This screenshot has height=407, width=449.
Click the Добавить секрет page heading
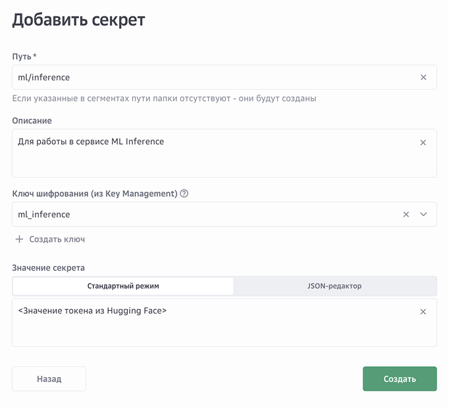(x=78, y=20)
